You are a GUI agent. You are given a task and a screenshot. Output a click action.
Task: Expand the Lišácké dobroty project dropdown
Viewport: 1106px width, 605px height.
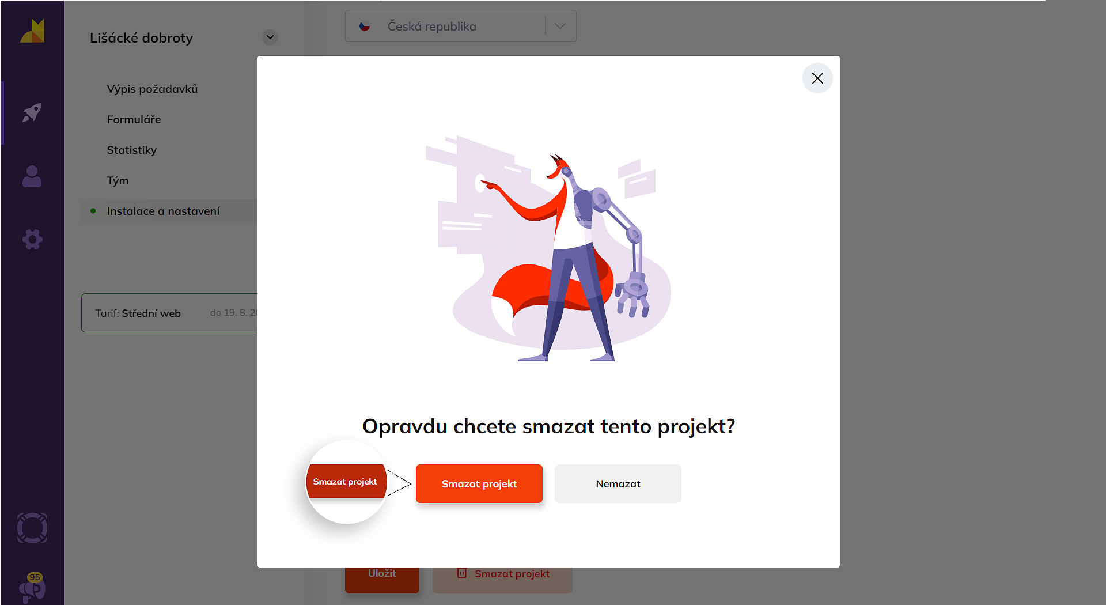(x=270, y=37)
